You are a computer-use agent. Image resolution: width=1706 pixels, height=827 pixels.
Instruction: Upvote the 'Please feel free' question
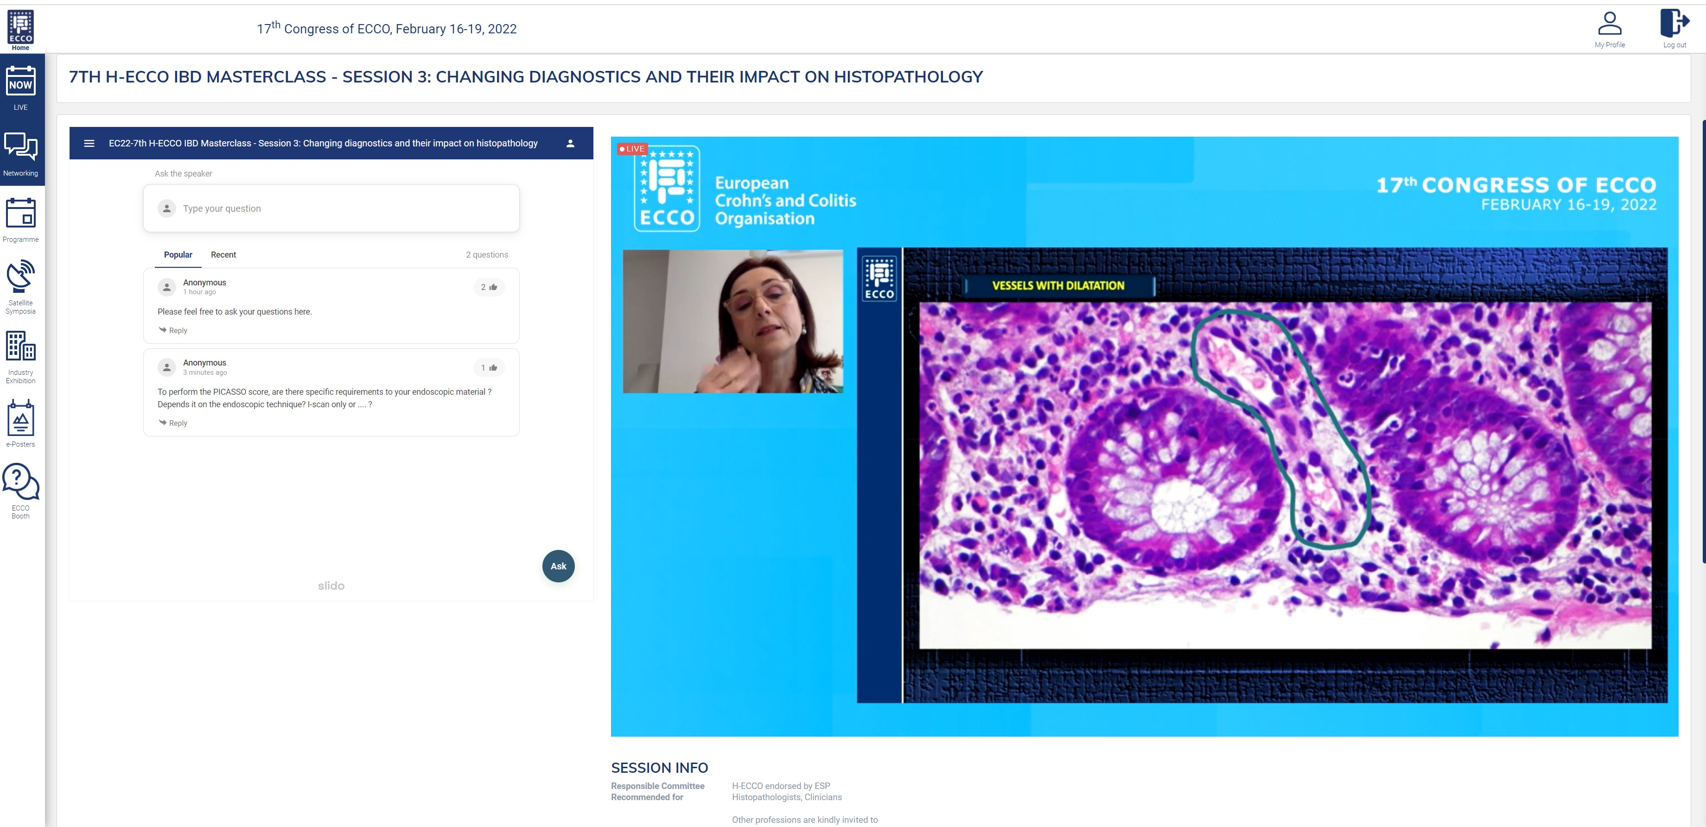(489, 287)
